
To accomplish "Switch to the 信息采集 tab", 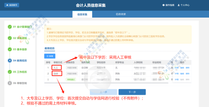I will 82,14.
